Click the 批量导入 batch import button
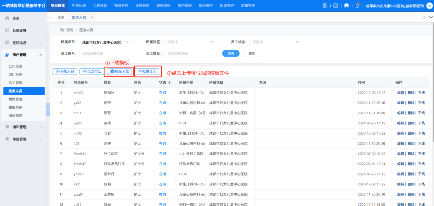Image resolution: width=434 pixels, height=206 pixels. tap(147, 71)
